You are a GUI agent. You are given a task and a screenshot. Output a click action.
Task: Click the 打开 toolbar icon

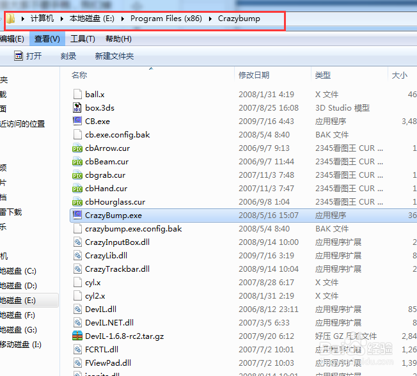[x=19, y=56]
